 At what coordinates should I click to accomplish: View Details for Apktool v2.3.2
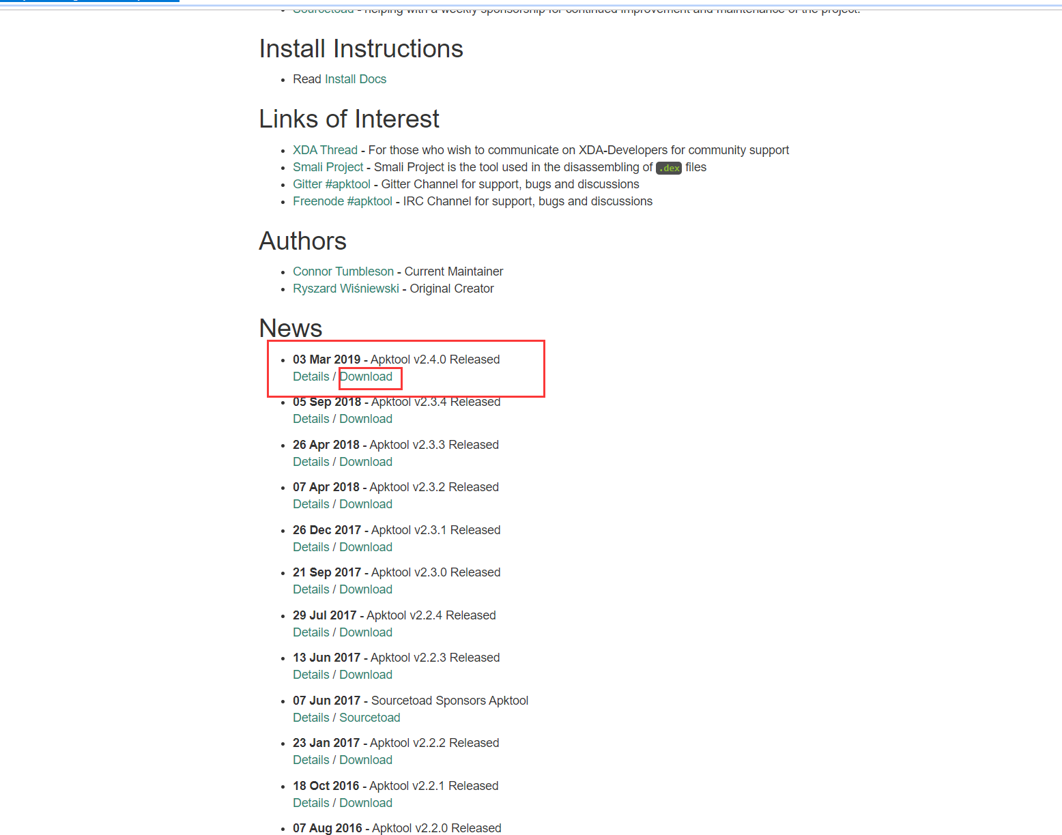311,504
